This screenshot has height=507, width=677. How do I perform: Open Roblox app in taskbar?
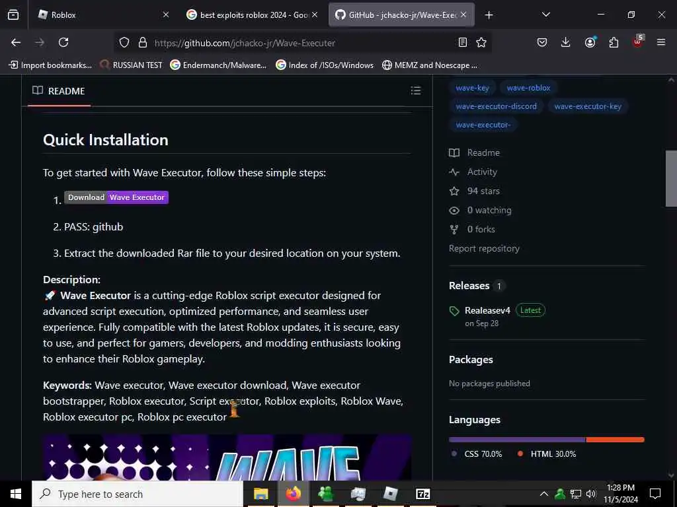click(x=390, y=494)
